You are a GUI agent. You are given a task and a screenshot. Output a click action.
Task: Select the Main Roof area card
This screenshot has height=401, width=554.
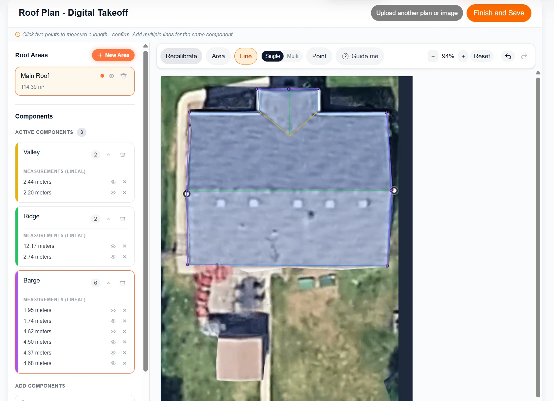[75, 81]
